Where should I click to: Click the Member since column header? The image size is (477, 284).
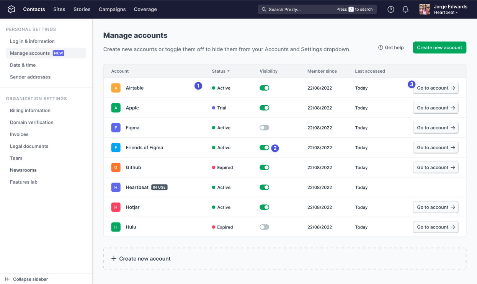point(322,71)
